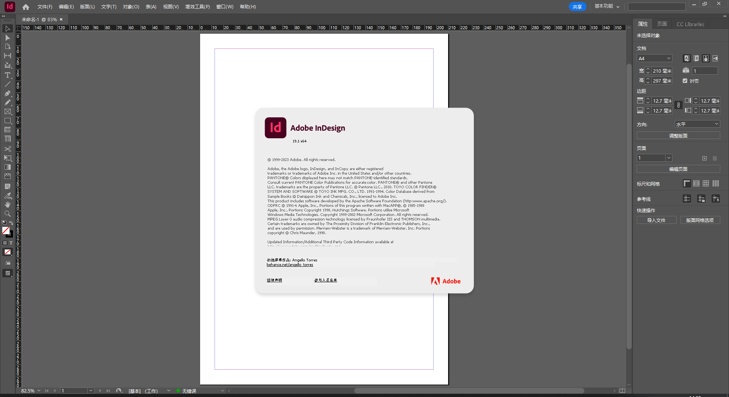Click the 编辑页面 button
Image resolution: width=729 pixels, height=397 pixels.
point(678,169)
